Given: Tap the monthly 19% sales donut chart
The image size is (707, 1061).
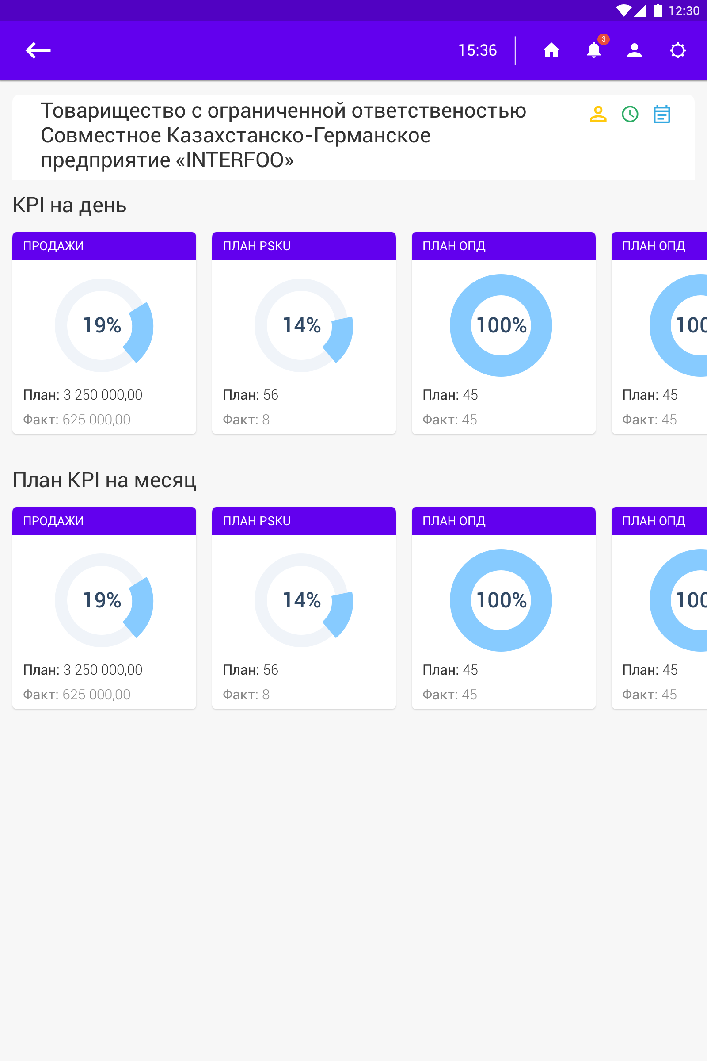Looking at the screenshot, I should pos(103,600).
